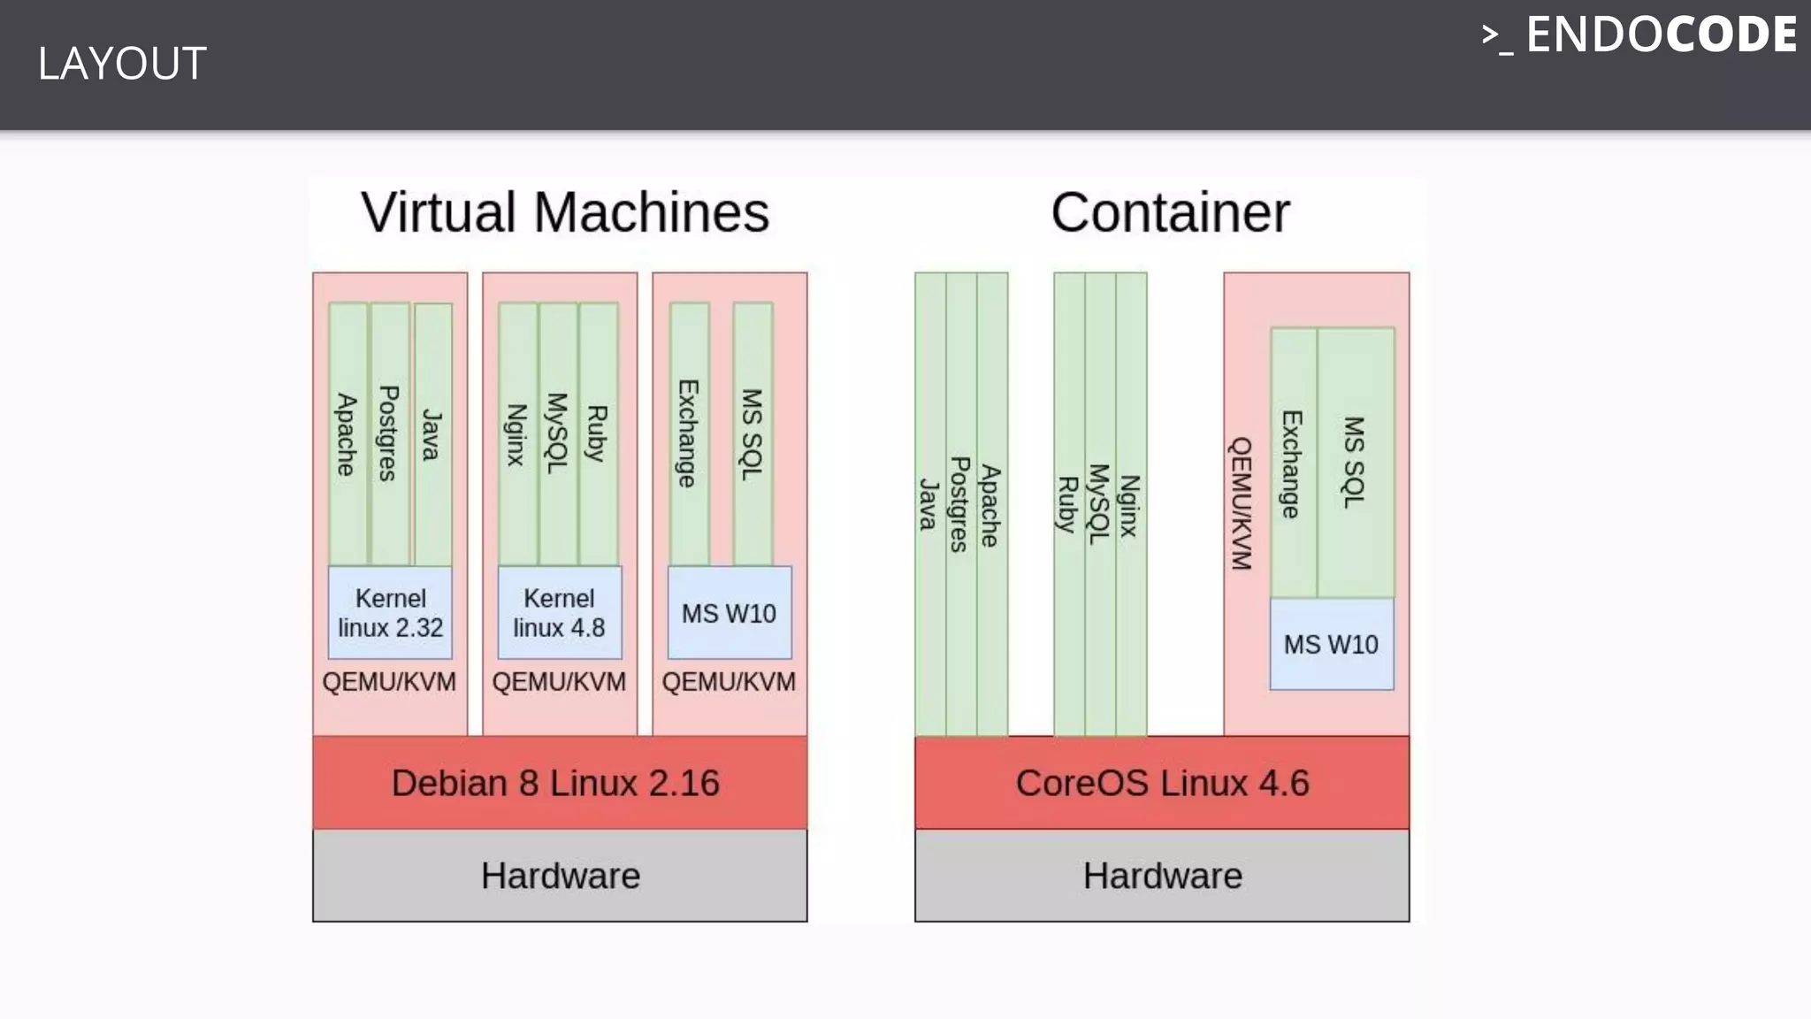
Task: Click the ENDOCODE logo
Action: coord(1639,36)
